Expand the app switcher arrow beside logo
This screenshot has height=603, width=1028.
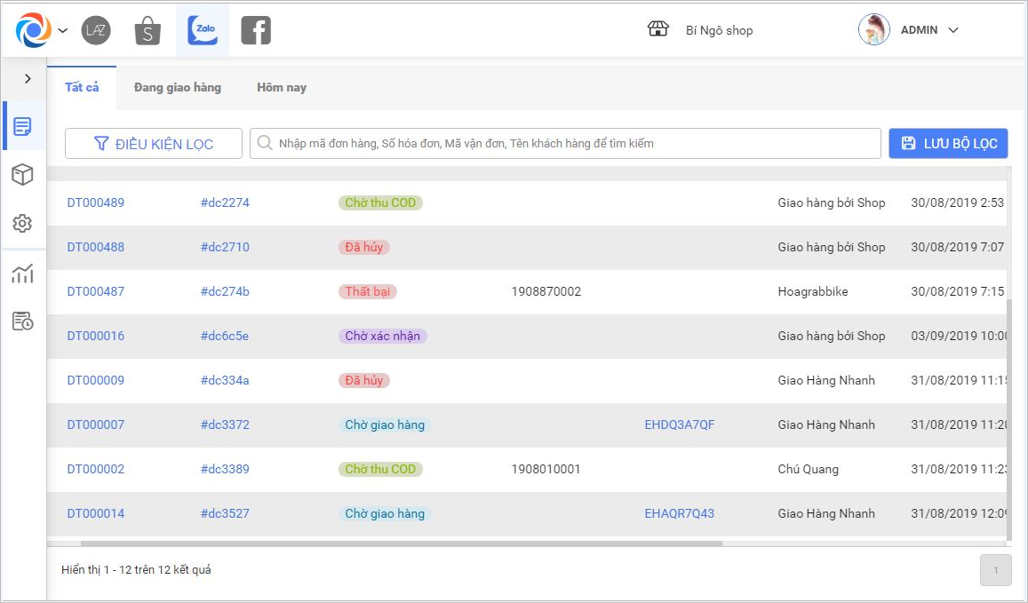[x=63, y=30]
